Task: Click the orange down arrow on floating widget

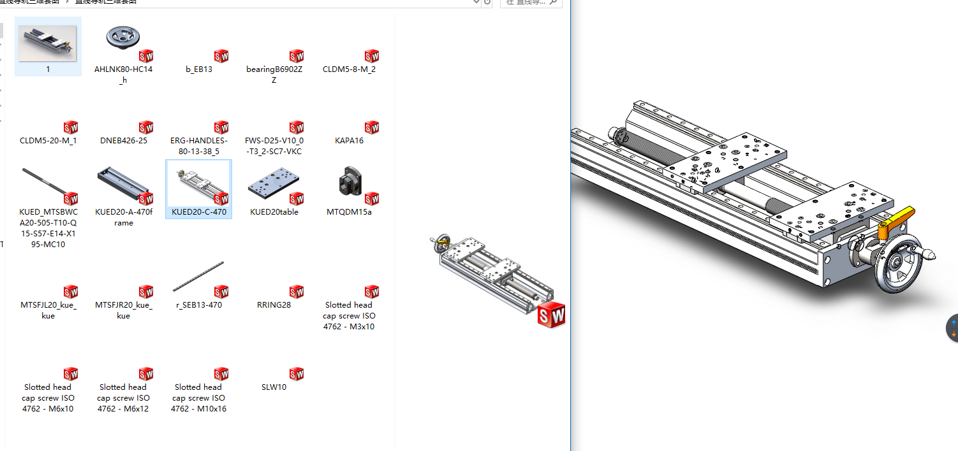Action: pos(954,334)
